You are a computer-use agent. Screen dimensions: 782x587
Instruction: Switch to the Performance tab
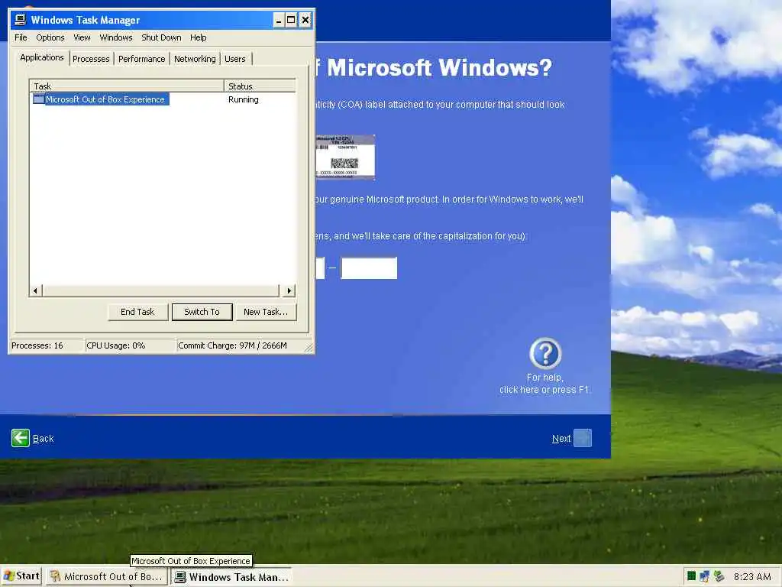pyautogui.click(x=141, y=59)
